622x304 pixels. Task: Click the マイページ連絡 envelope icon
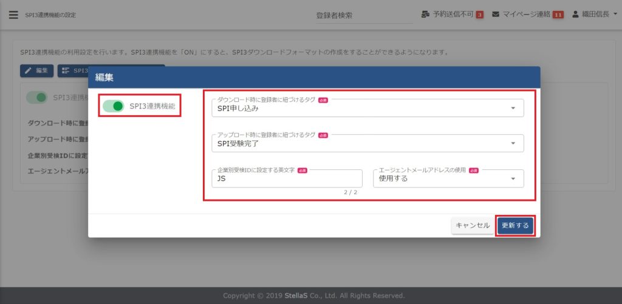(x=496, y=14)
